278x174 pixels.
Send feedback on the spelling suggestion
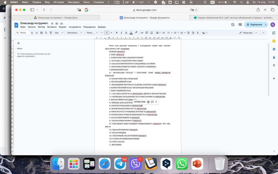tap(152, 102)
